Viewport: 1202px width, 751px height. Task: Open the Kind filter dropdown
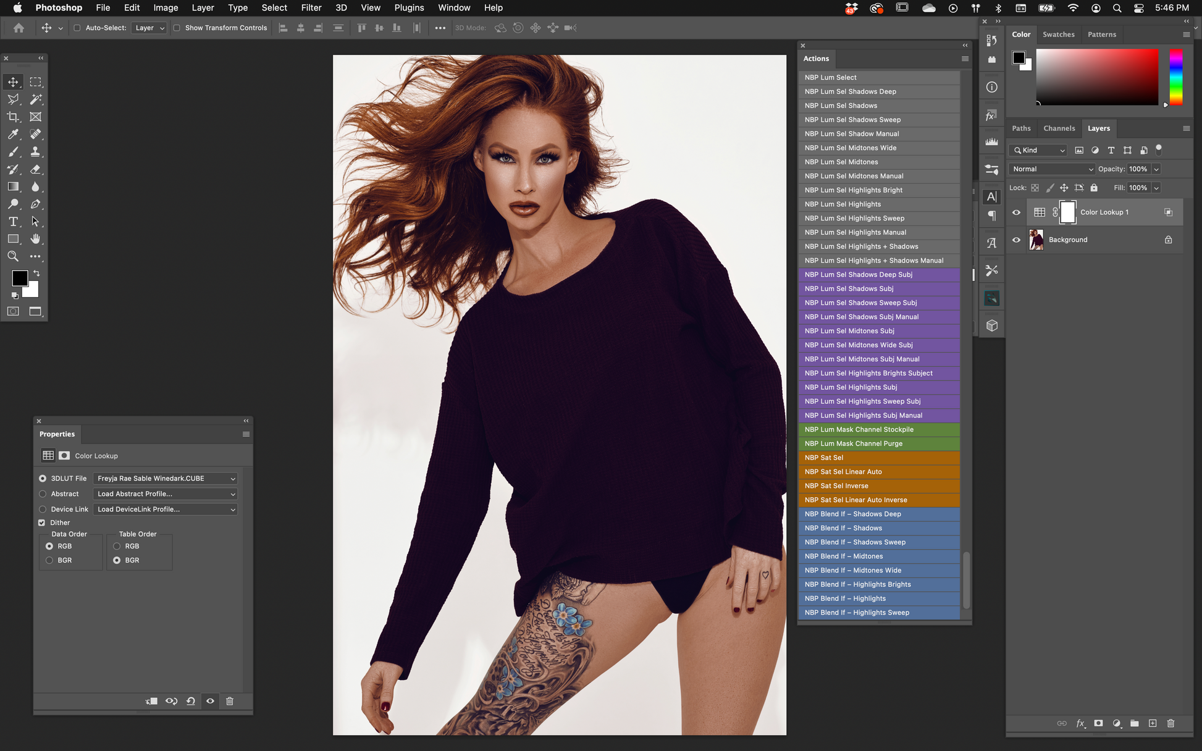[1038, 150]
